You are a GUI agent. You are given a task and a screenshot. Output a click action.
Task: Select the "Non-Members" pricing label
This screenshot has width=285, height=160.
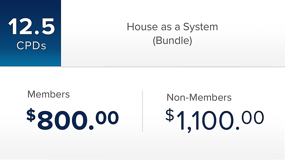pos(199,97)
